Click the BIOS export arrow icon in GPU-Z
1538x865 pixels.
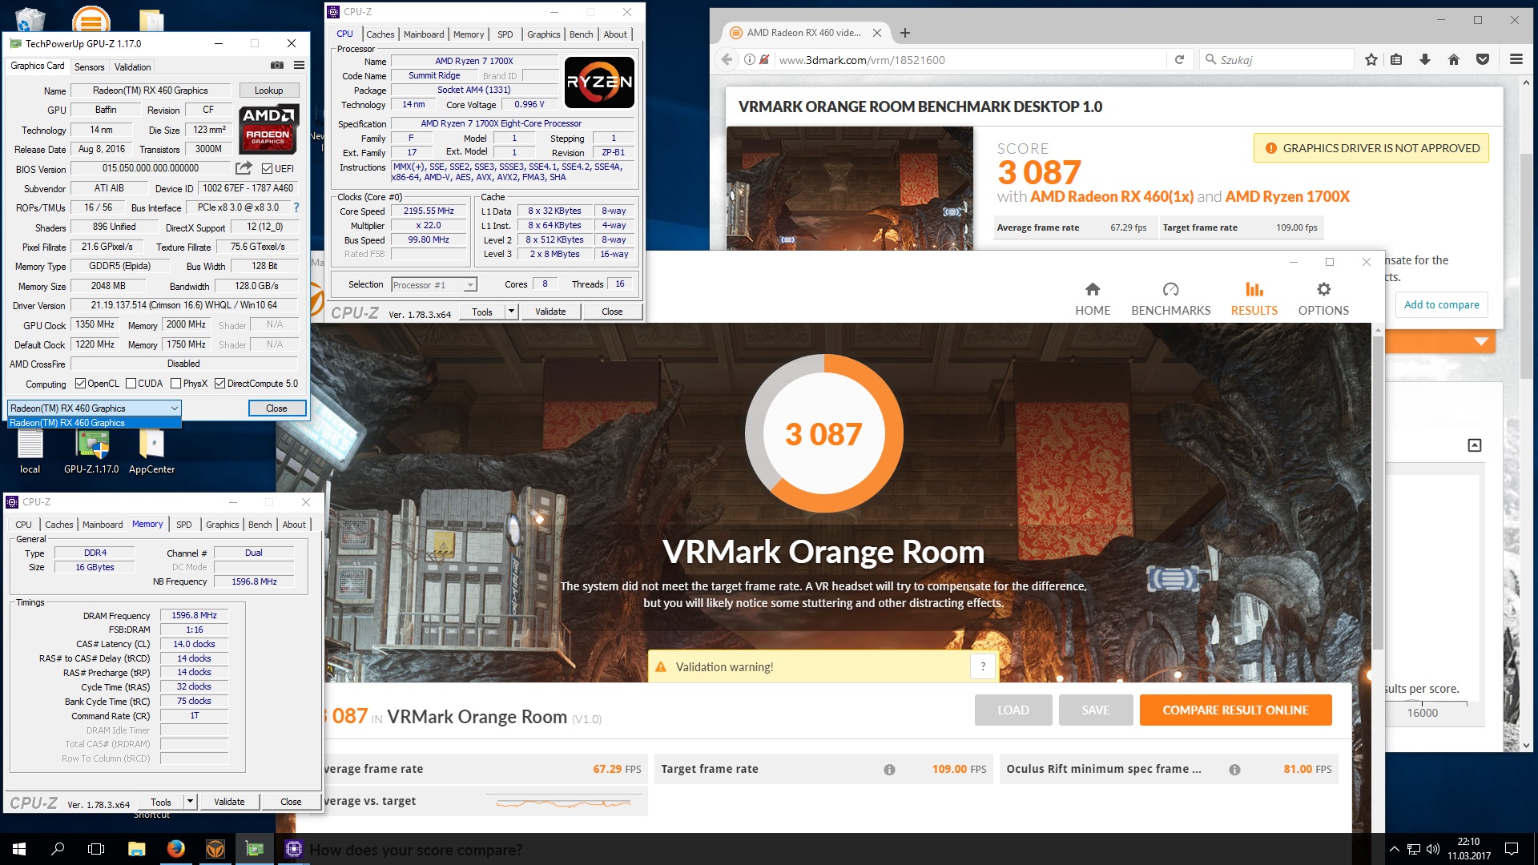244,168
